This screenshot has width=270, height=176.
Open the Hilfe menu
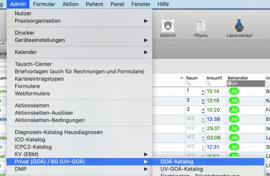coord(163,4)
